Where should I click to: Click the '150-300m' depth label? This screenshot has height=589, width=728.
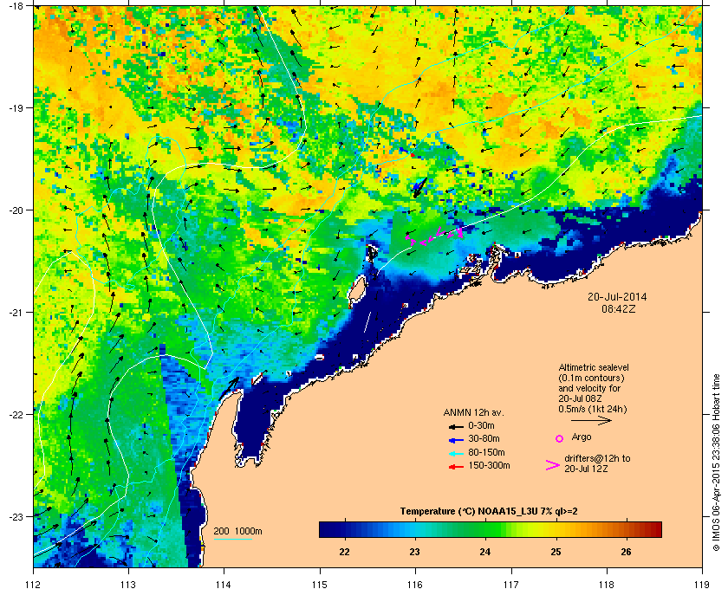[489, 465]
